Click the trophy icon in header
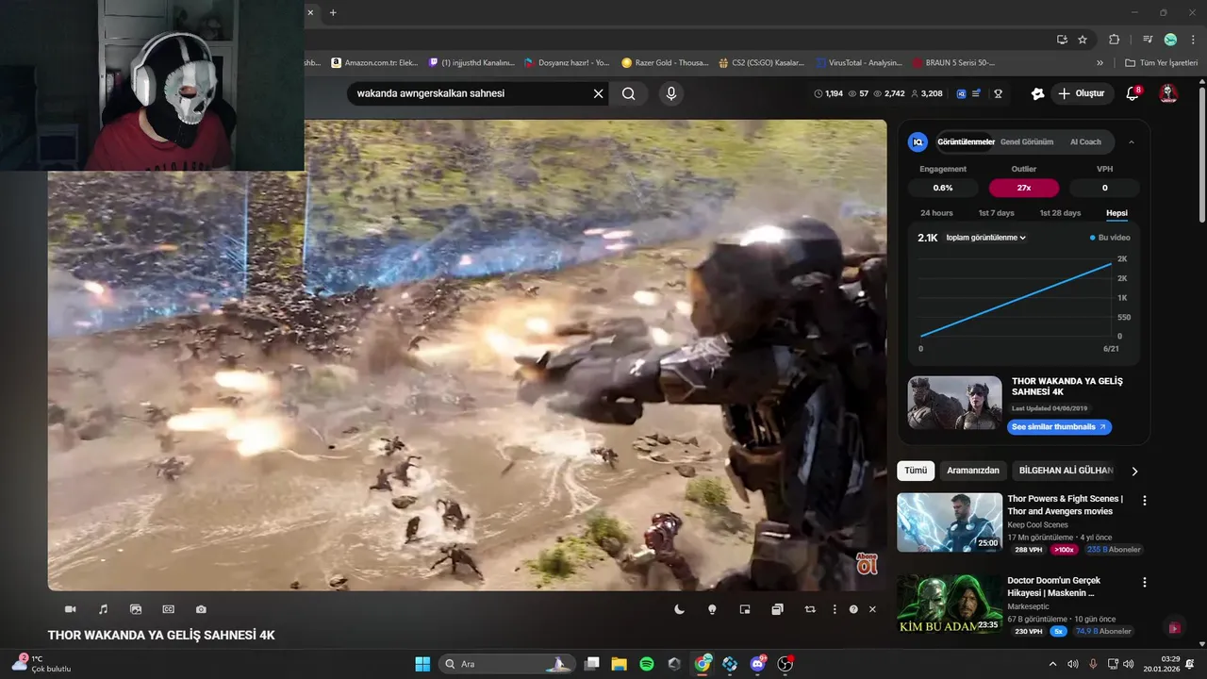 pos(998,93)
